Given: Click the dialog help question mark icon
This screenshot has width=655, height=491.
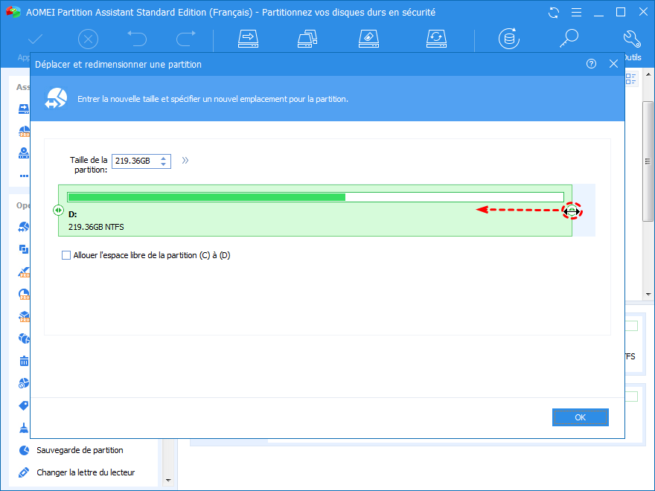Looking at the screenshot, I should [592, 64].
